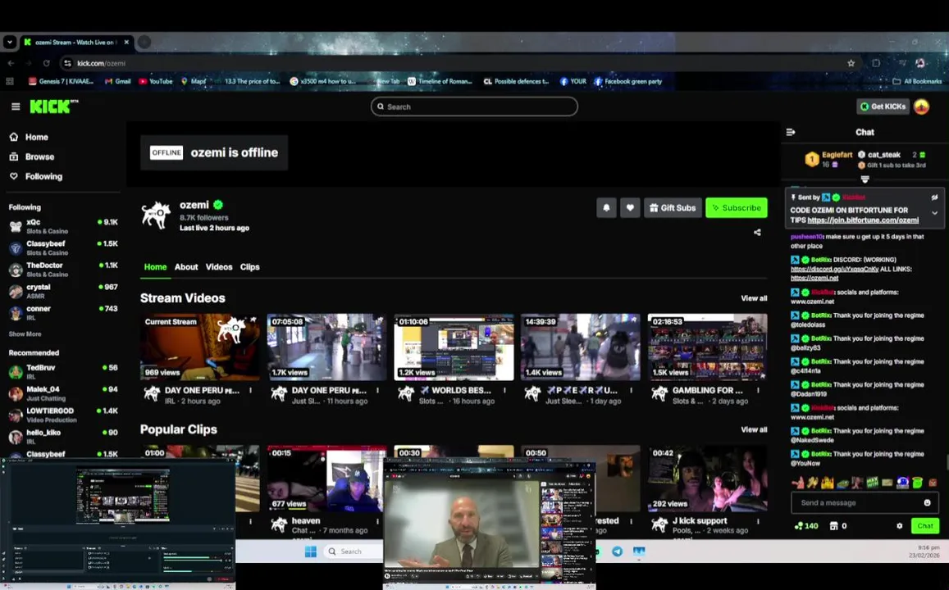Screen dimensions: 949x590
Task: Open the site information icon in address bar
Action: coord(68,63)
